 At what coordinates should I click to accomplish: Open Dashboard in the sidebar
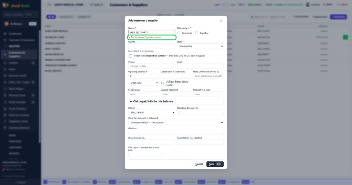tap(15, 34)
